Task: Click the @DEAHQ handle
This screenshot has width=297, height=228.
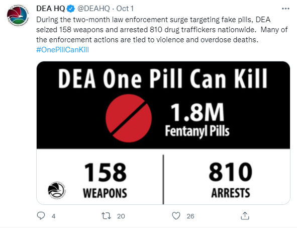Action: tap(93, 9)
